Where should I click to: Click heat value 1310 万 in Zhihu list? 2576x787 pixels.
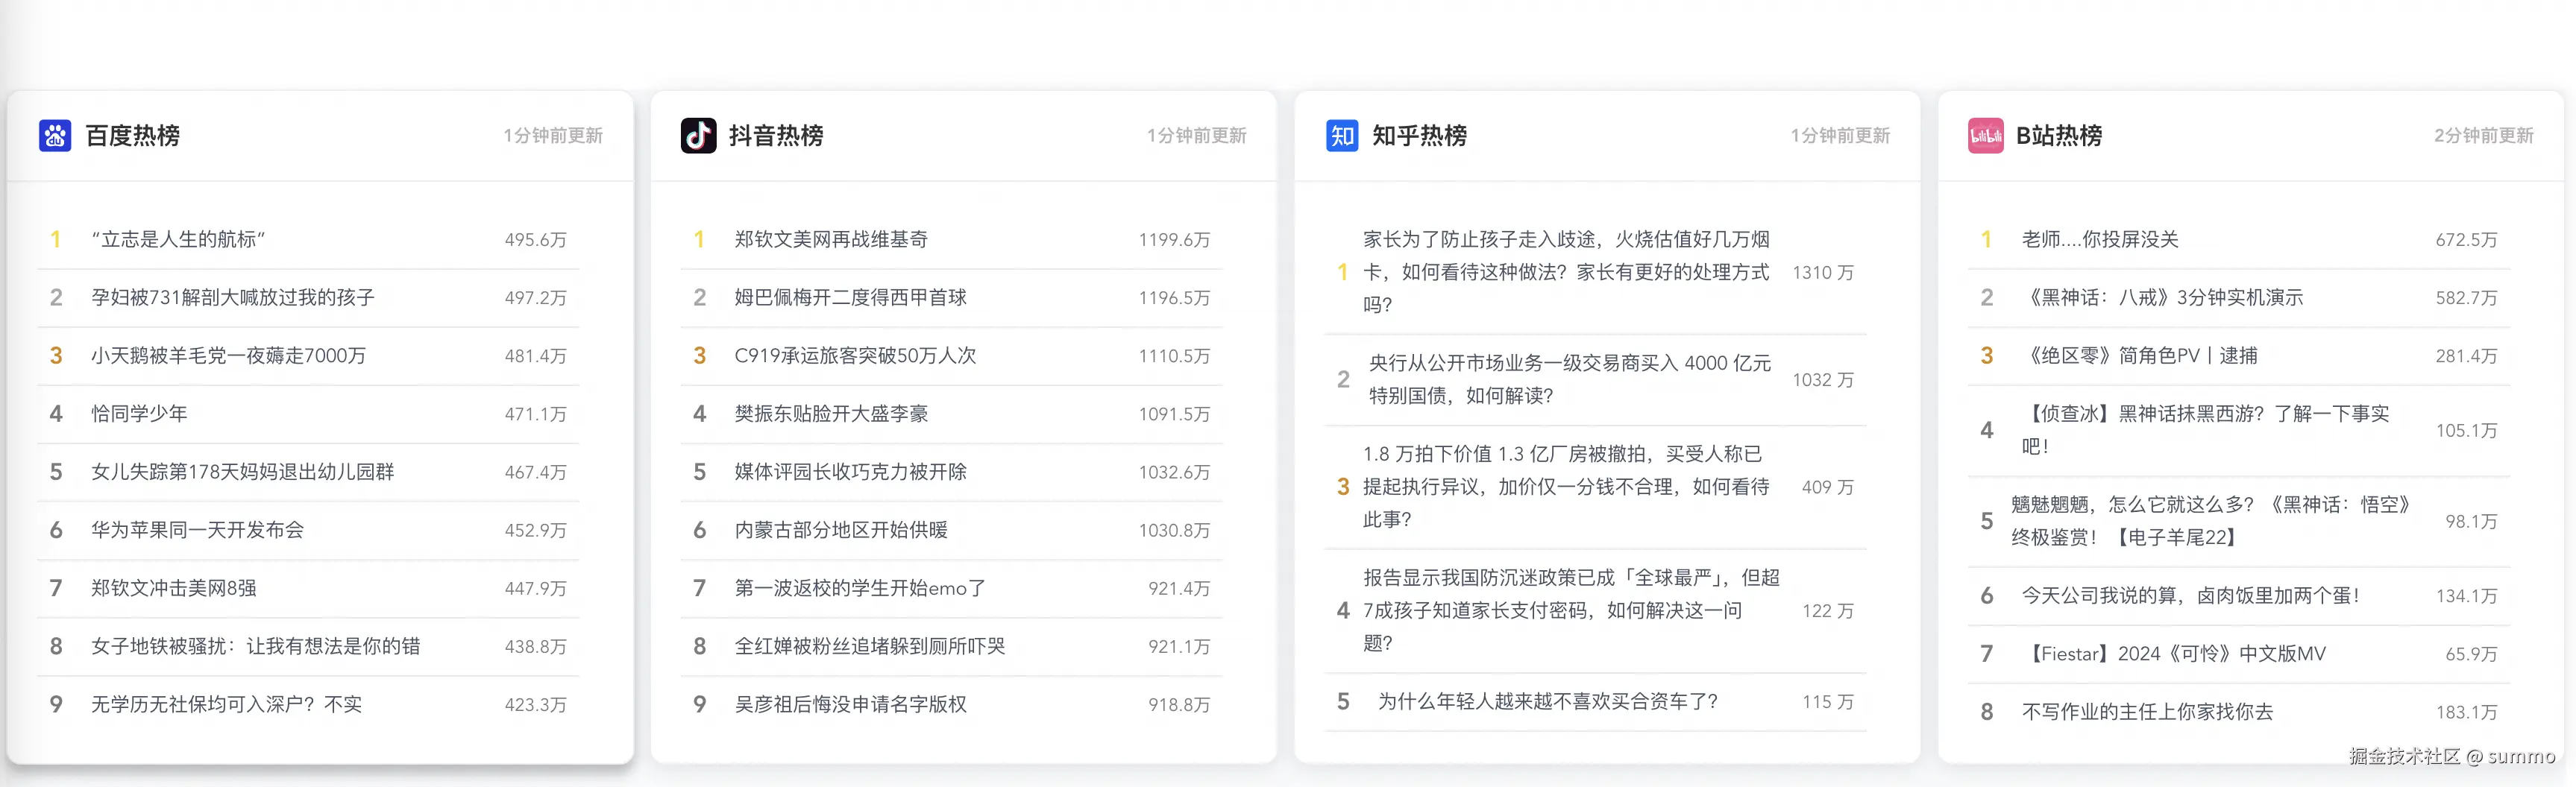[1823, 273]
